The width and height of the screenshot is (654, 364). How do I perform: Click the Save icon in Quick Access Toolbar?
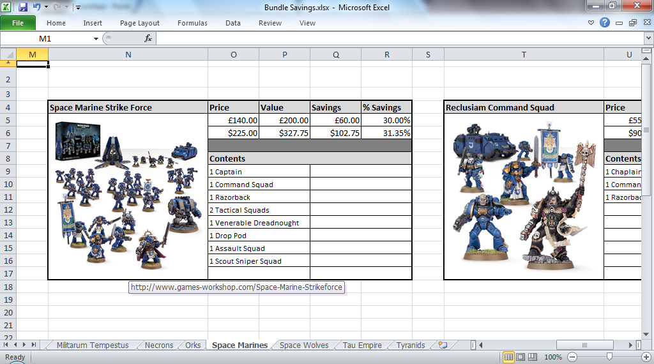tap(22, 7)
